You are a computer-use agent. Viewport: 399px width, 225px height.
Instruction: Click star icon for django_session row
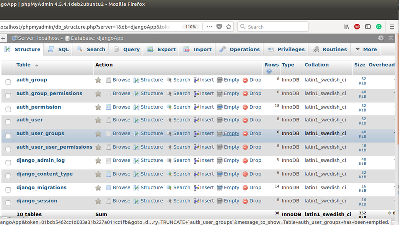pos(98,201)
